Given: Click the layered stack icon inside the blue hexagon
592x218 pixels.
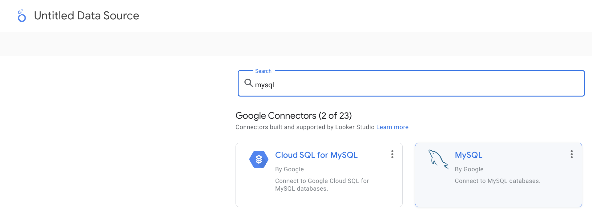Looking at the screenshot, I should [259, 159].
